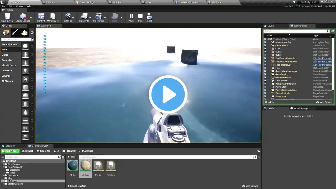This screenshot has width=336, height=189.
Task: Click the Settings gear toolbar icon
Action: tap(68, 18)
